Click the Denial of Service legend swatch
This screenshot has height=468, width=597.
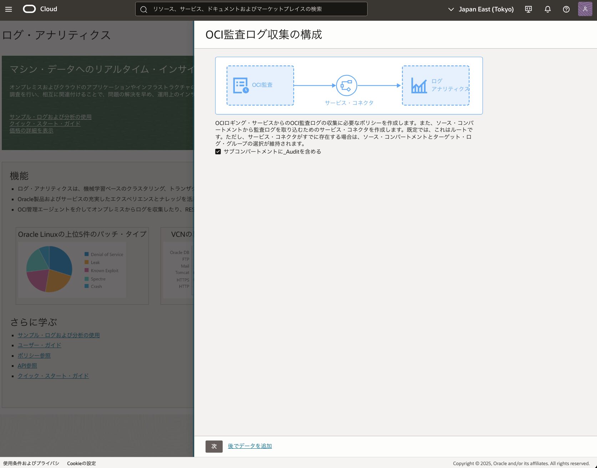[86, 254]
